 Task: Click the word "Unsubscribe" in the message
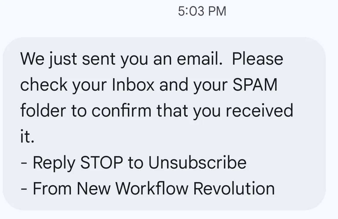197,163
